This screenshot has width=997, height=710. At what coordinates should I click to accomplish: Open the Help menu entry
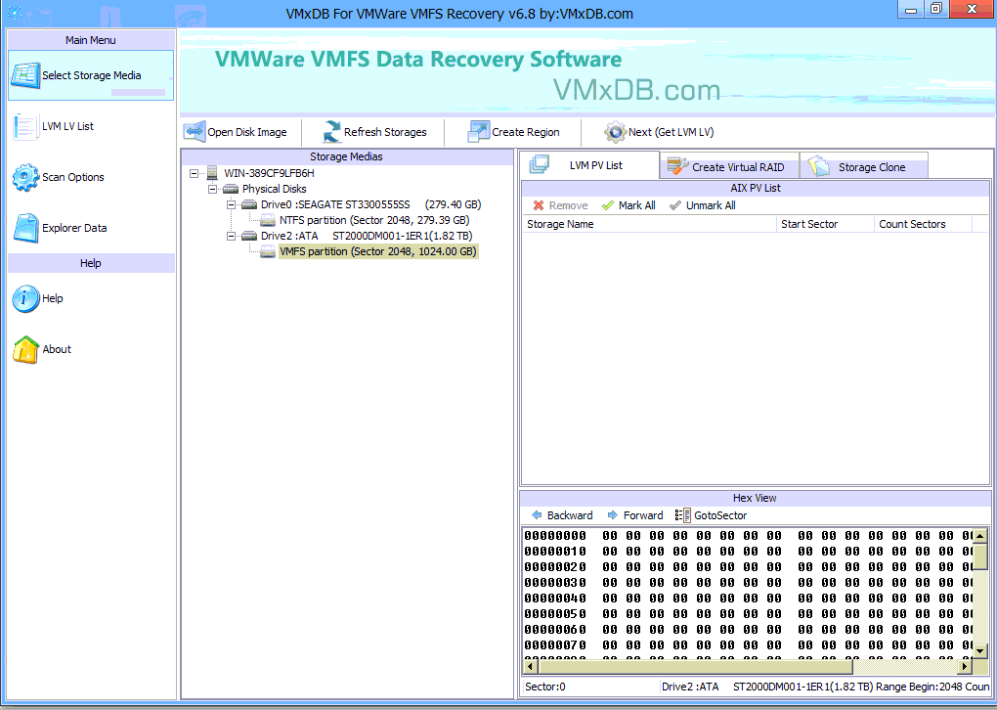click(90, 298)
